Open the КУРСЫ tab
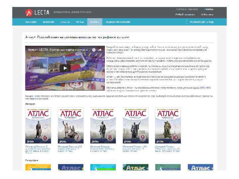This screenshot has width=239, height=179. [x=80, y=22]
